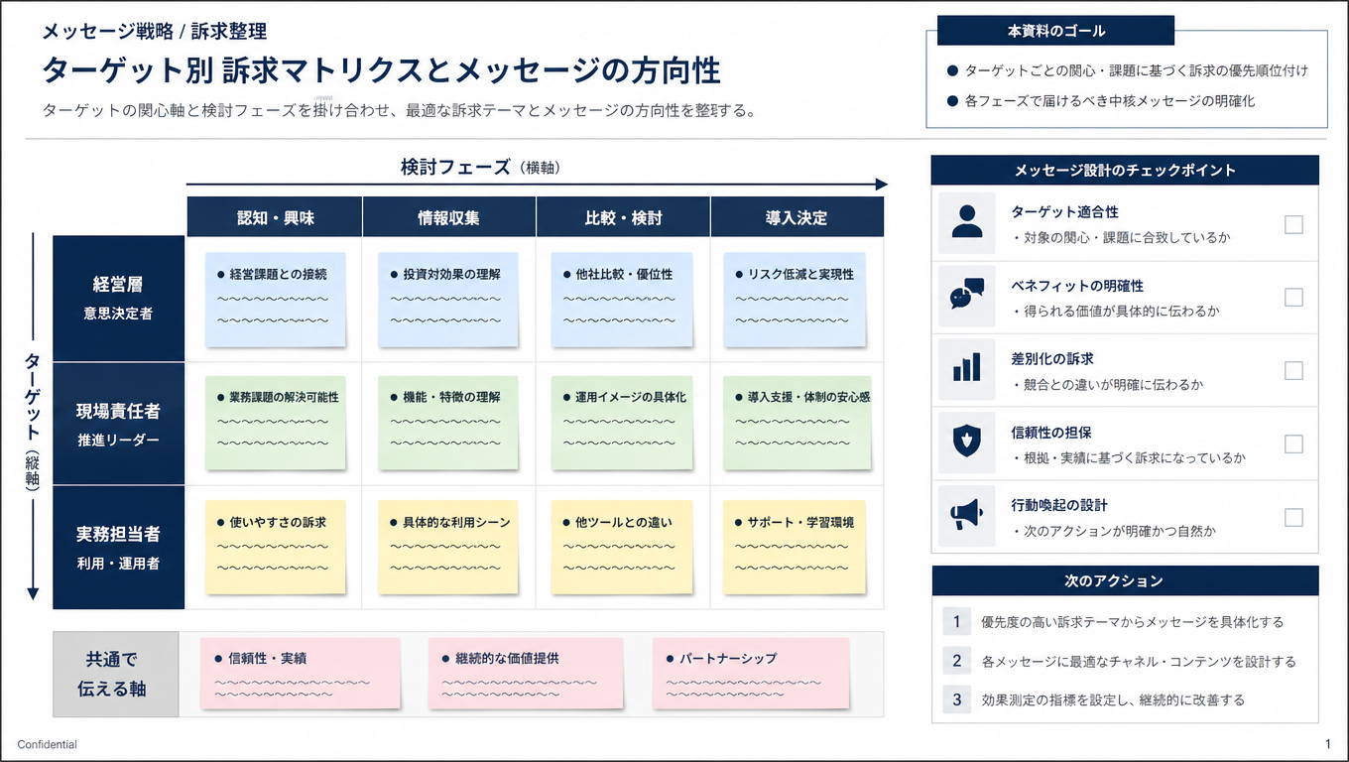Select the 情報収集 column header
The height and width of the screenshot is (762, 1349).
click(449, 217)
